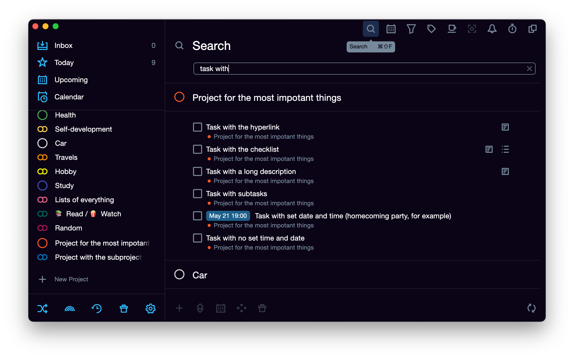Tick checkbox for Task with no set time and date
This screenshot has width=574, height=359.
(197, 238)
